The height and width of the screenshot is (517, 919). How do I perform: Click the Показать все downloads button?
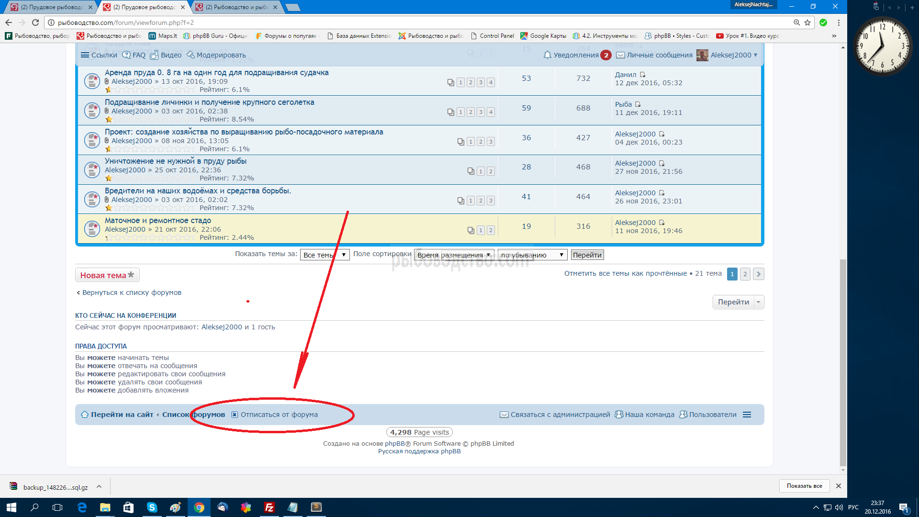click(804, 486)
